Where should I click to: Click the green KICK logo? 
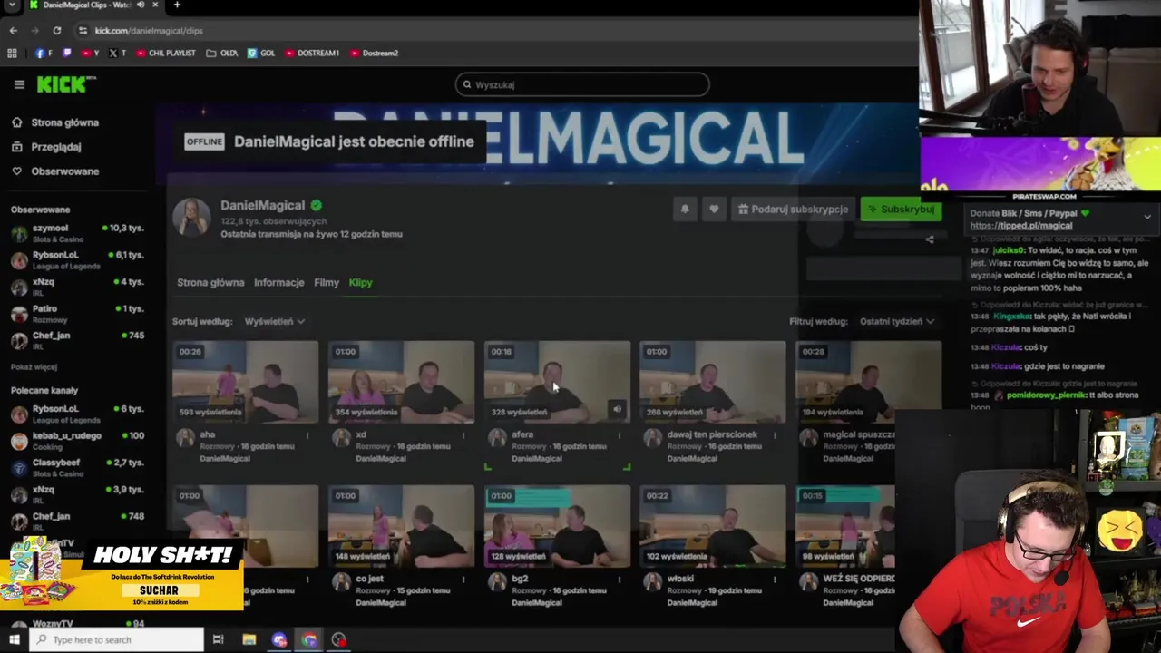coord(66,84)
